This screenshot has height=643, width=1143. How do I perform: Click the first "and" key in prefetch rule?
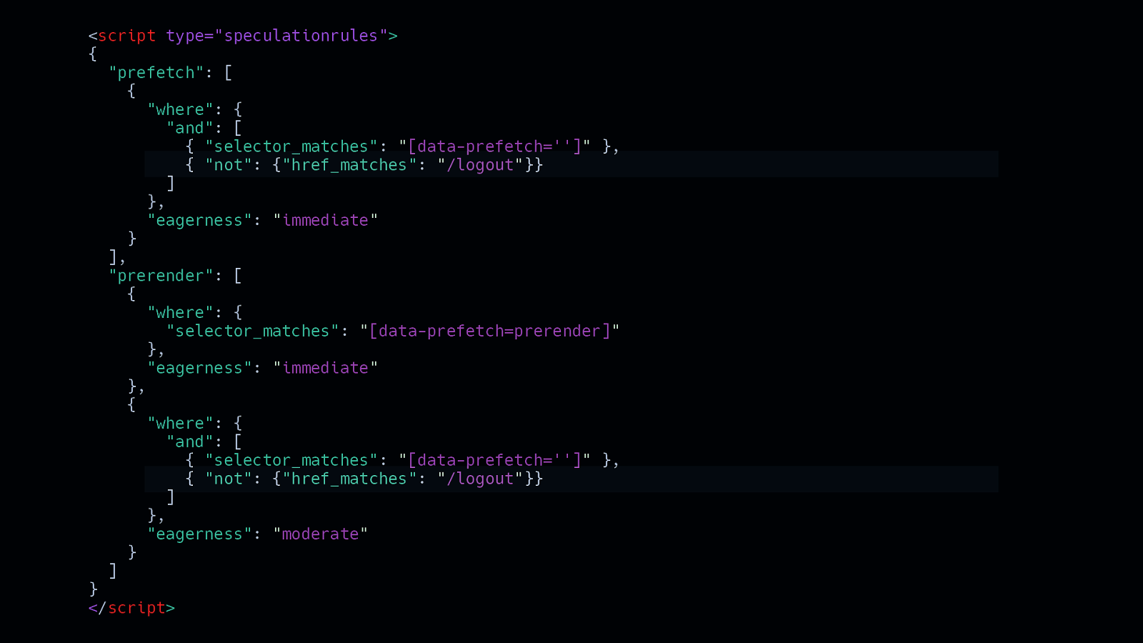point(189,129)
